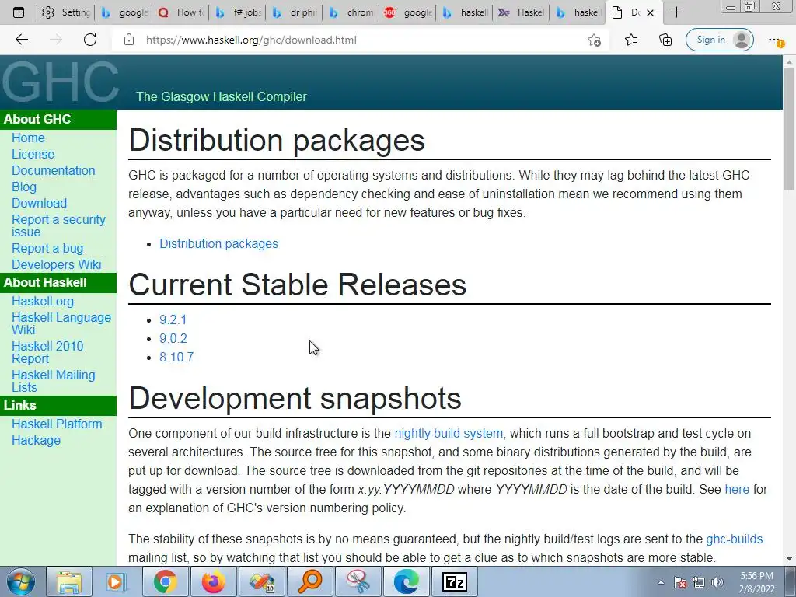The height and width of the screenshot is (597, 796).
Task: Switch to the 'chrom' tab
Action: (351, 12)
